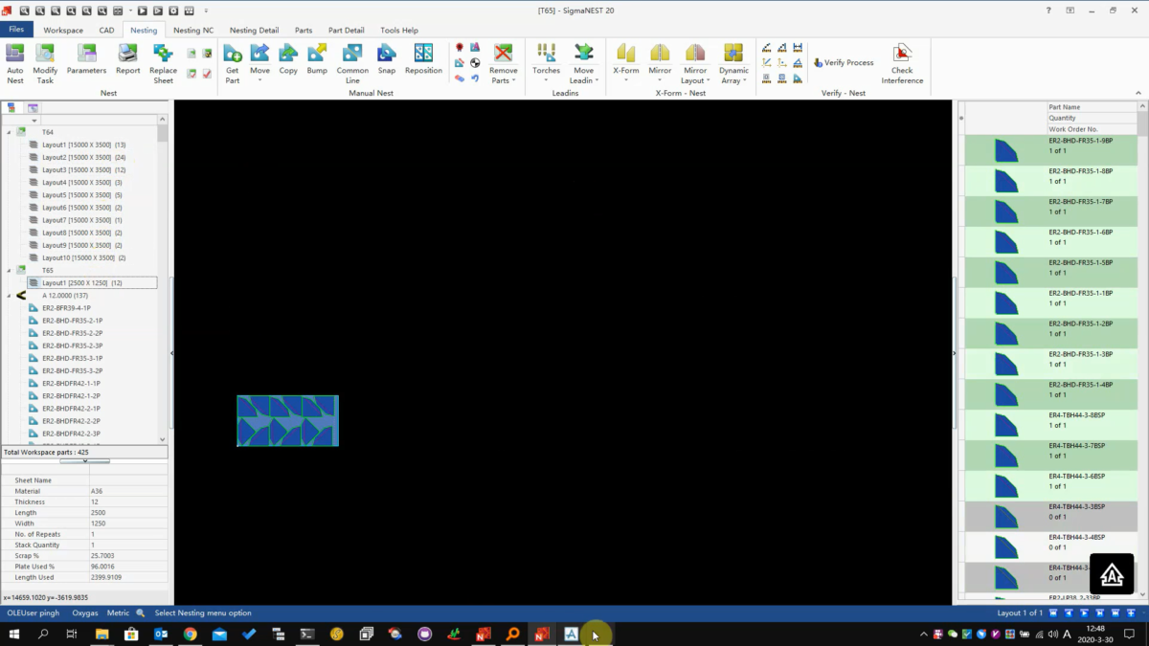
Task: Click Verify Process
Action: coord(844,62)
